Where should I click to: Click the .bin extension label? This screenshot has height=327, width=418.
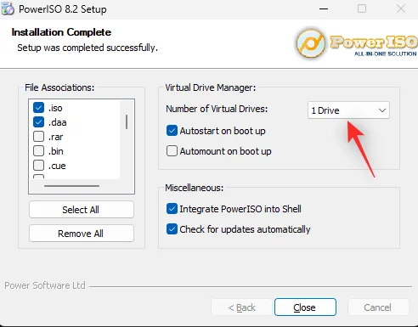56,151
